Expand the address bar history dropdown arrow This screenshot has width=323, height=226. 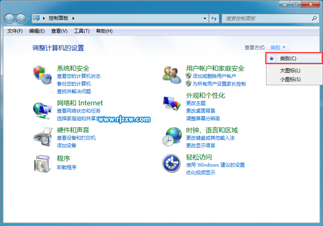click(x=205, y=18)
